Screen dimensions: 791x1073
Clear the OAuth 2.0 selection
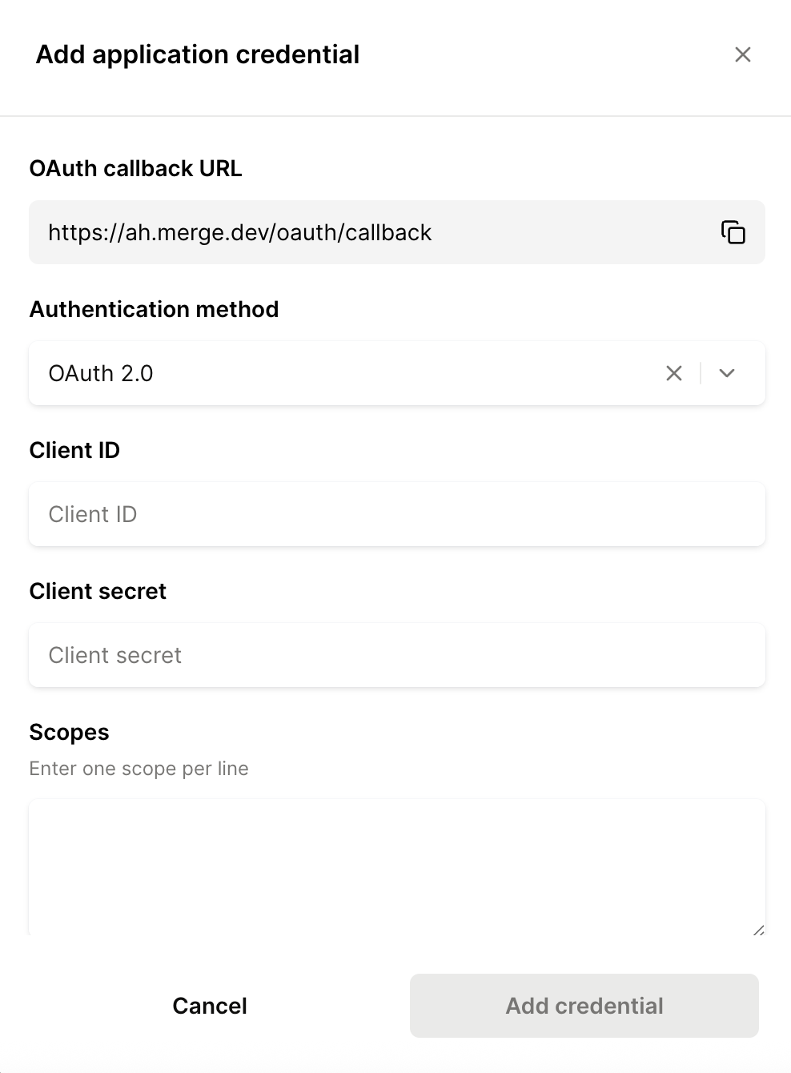coord(674,373)
